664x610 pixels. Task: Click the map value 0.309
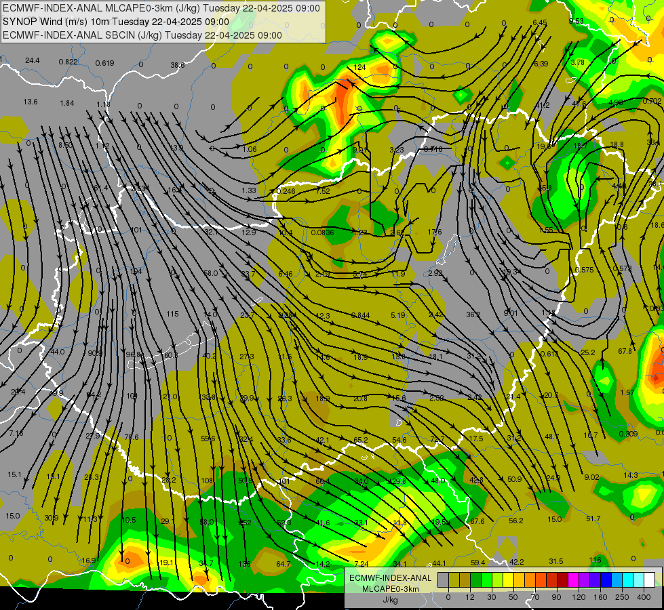628,434
